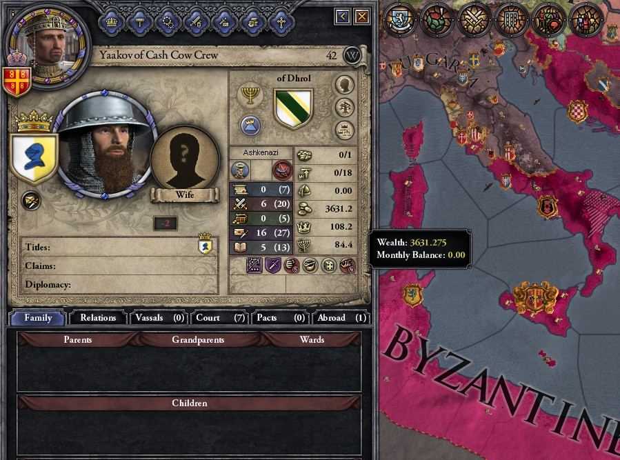Go back using the yellow arrow button
The image size is (620, 460).
[x=343, y=17]
